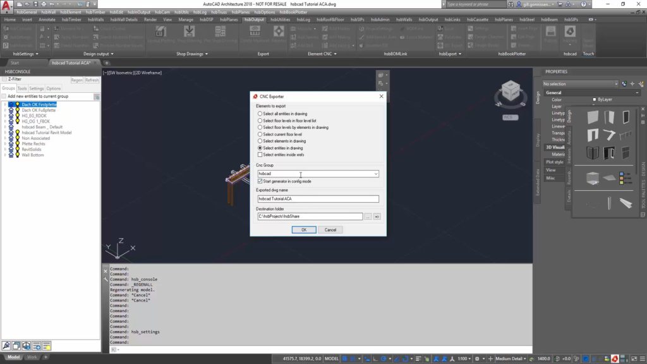This screenshot has width=647, height=364.
Task: Select the Slab tool in tool palette
Action: point(609,178)
